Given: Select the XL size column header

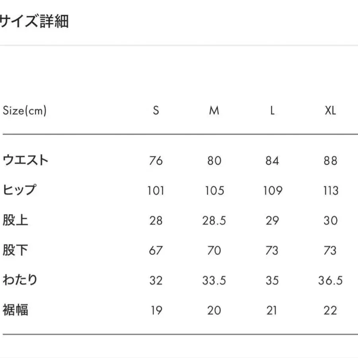Looking at the screenshot, I should click(330, 111).
